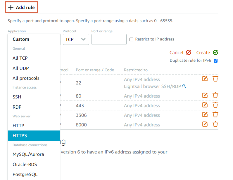Select highlighted HTTPS option
233x180 pixels.
(34, 136)
